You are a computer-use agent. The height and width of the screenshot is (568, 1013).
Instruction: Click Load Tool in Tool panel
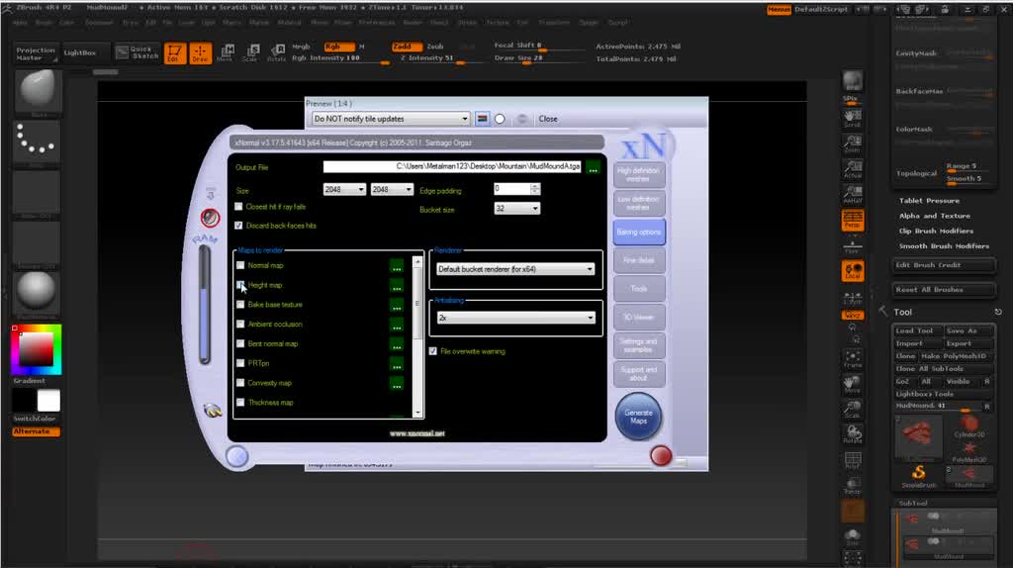[915, 331]
